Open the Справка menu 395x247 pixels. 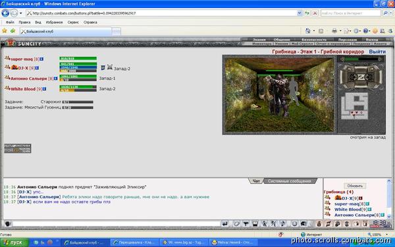pos(90,22)
